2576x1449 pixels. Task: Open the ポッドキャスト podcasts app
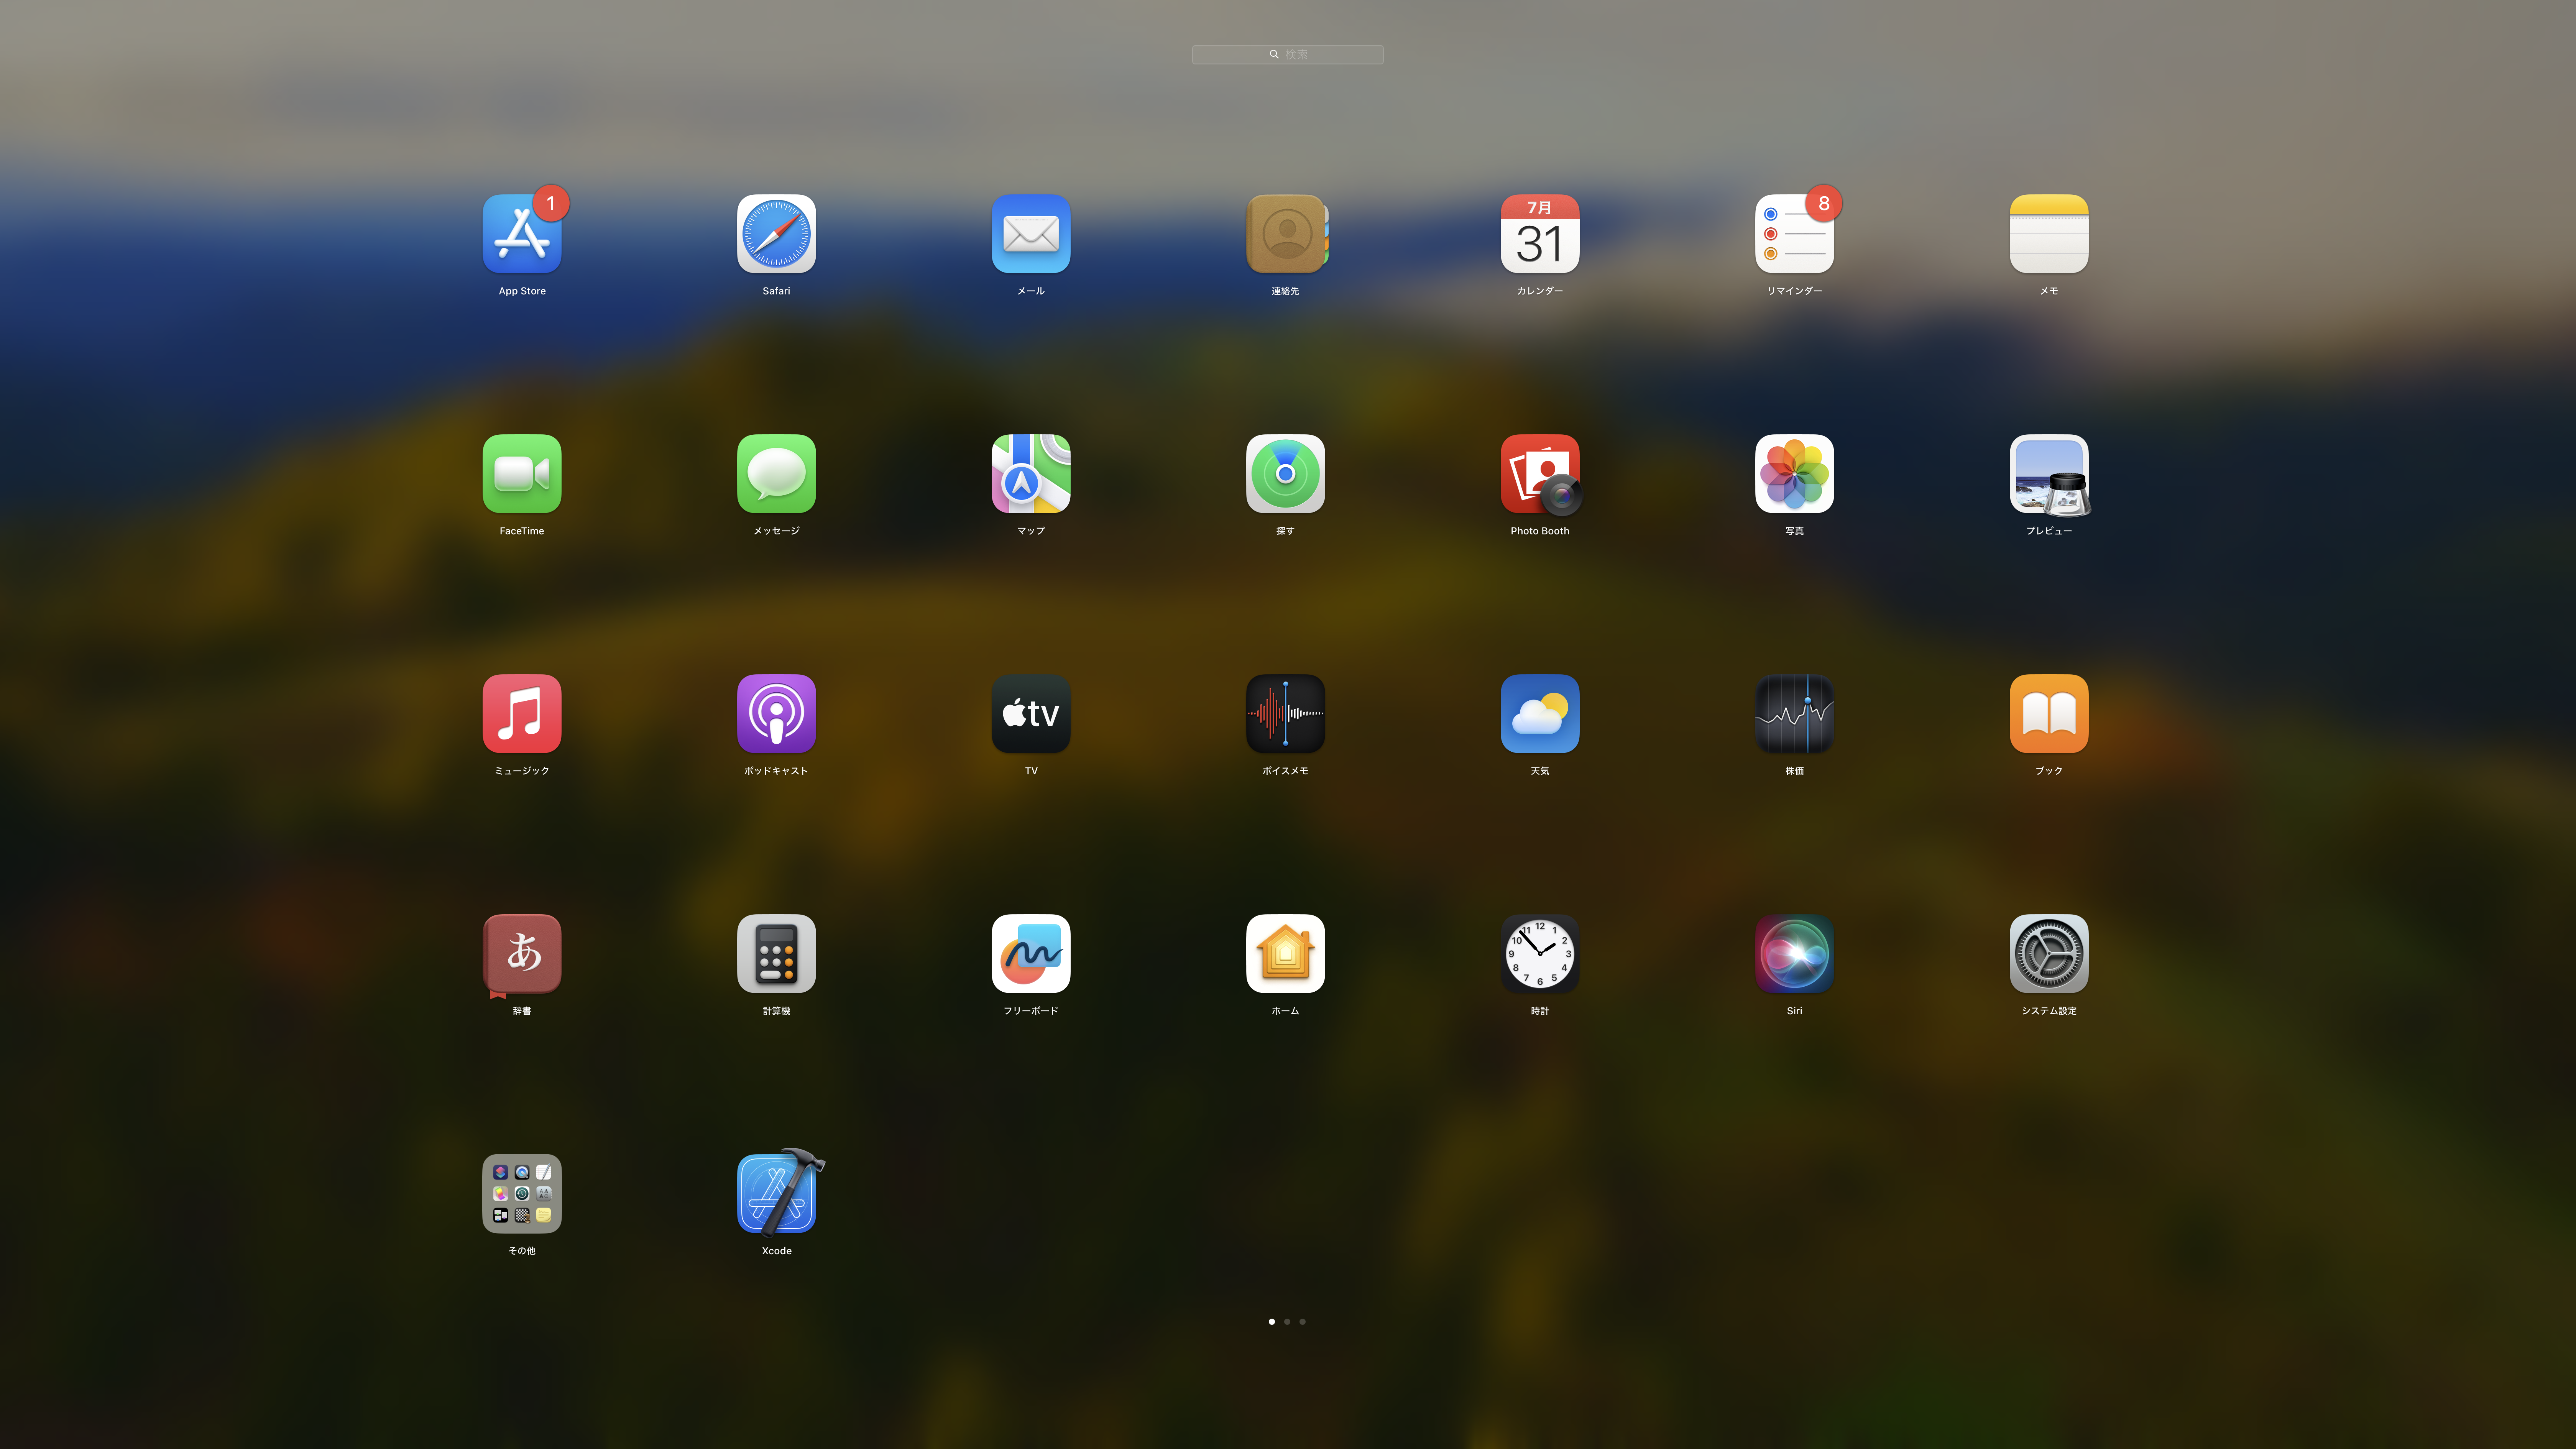pyautogui.click(x=776, y=714)
